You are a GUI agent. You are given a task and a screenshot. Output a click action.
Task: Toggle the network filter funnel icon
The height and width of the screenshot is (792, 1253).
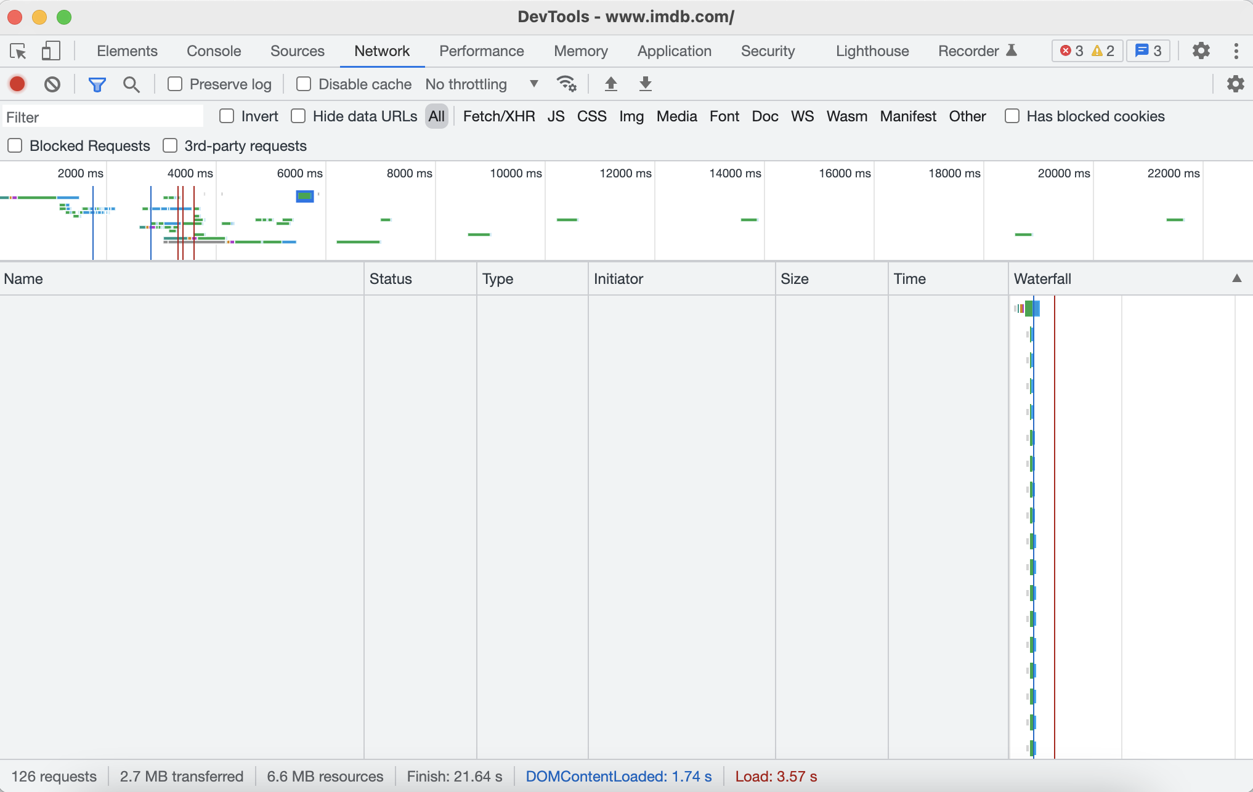click(97, 84)
